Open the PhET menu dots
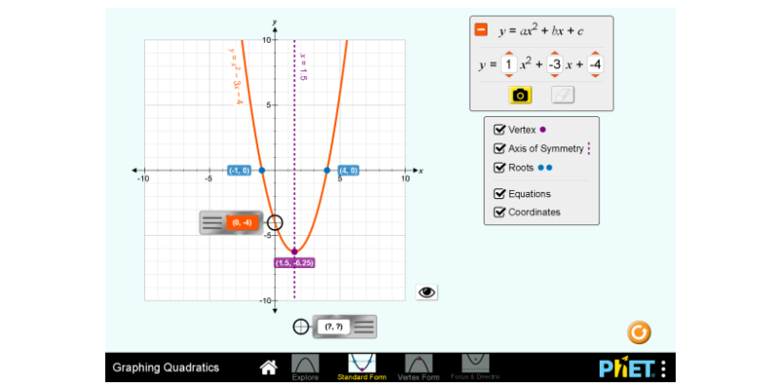 point(664,369)
